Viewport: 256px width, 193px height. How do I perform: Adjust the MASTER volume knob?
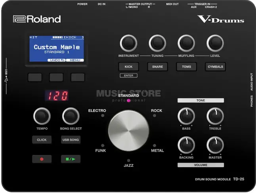coord(215,145)
